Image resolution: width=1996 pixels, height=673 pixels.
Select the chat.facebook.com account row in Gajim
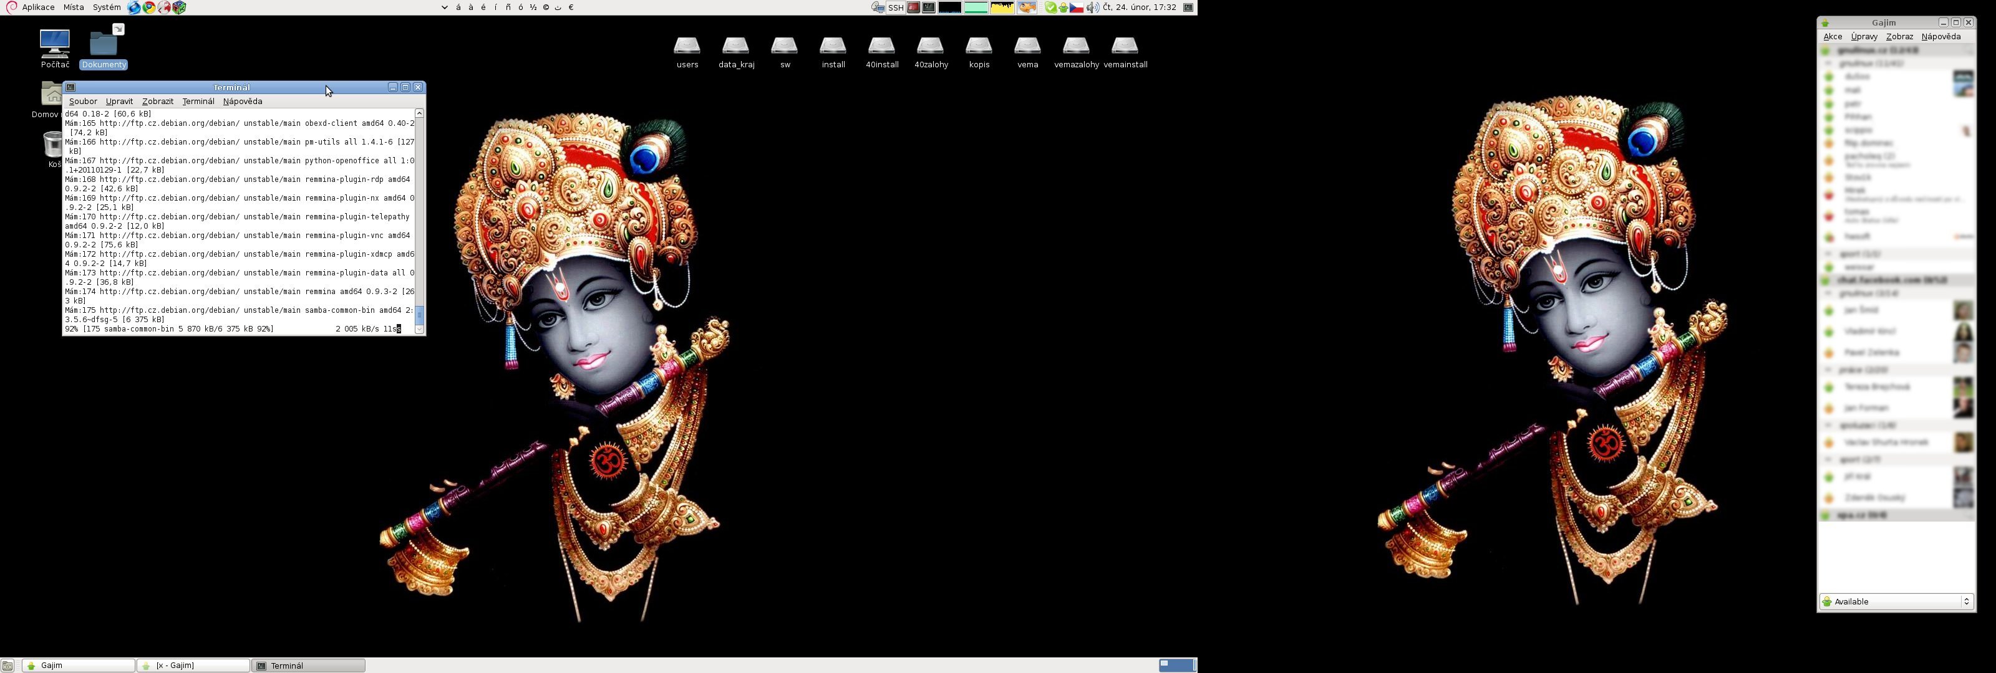click(x=1896, y=280)
